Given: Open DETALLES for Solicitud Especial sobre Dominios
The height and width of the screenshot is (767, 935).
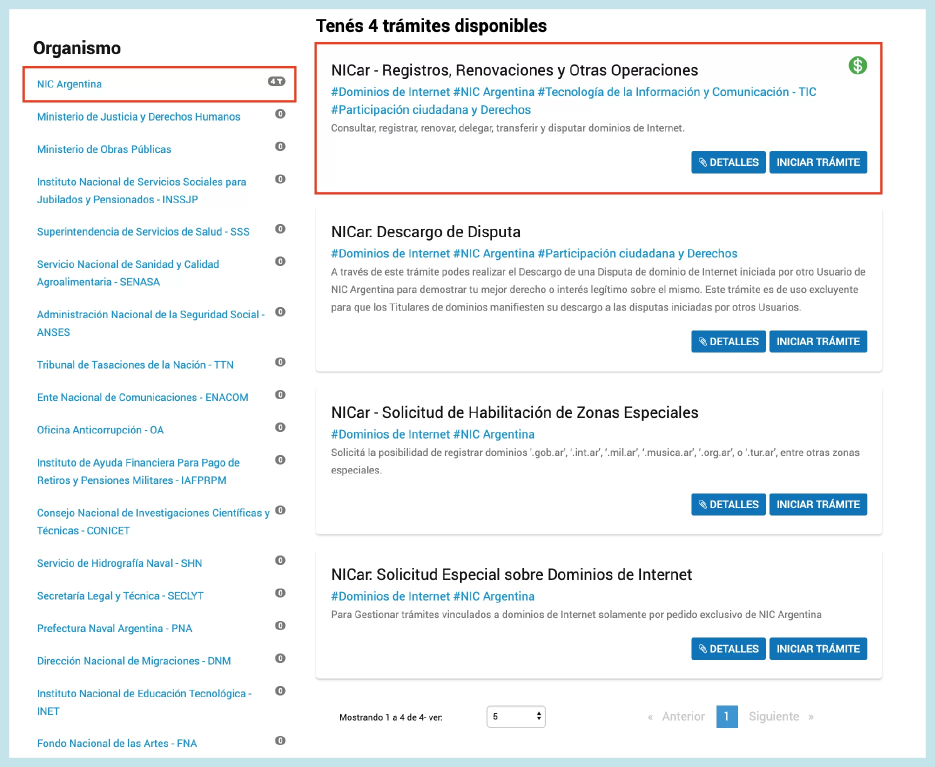Looking at the screenshot, I should point(728,649).
